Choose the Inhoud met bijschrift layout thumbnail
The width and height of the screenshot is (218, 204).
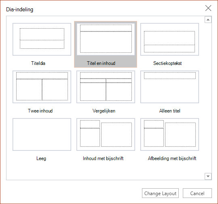pos(106,134)
